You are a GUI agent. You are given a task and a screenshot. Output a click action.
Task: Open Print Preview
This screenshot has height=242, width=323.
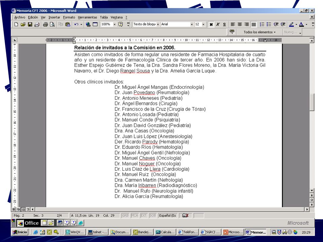click(x=52, y=25)
